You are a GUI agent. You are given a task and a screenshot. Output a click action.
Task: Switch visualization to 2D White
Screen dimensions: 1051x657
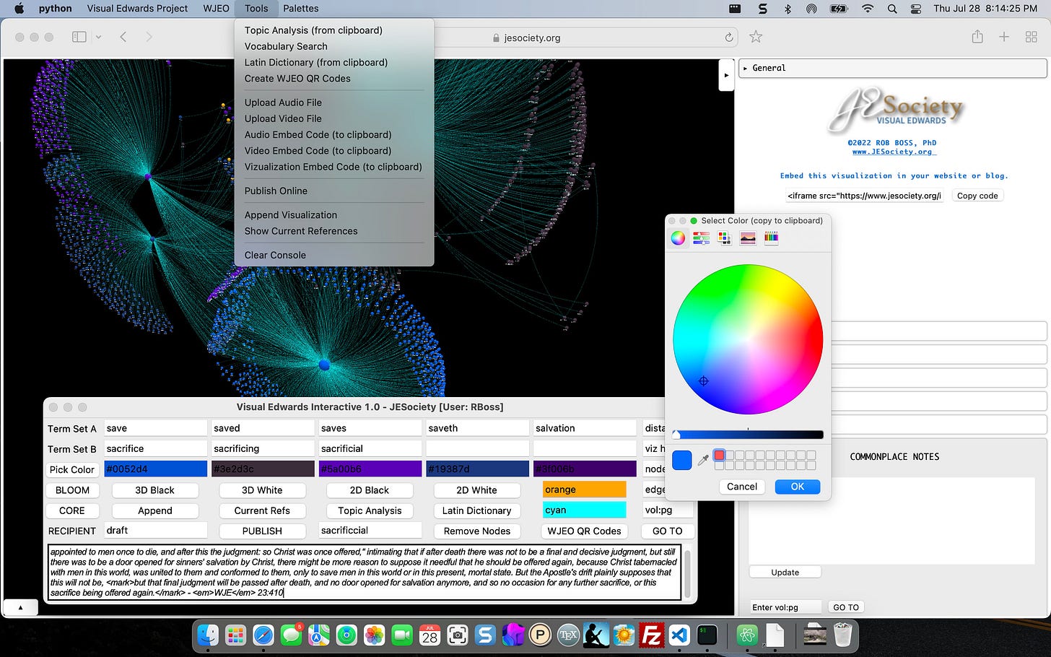[x=476, y=490]
